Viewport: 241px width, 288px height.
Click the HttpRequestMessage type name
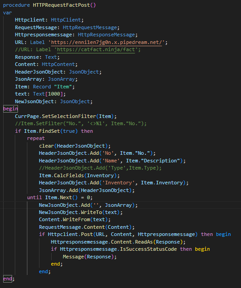pyautogui.click(x=90, y=27)
